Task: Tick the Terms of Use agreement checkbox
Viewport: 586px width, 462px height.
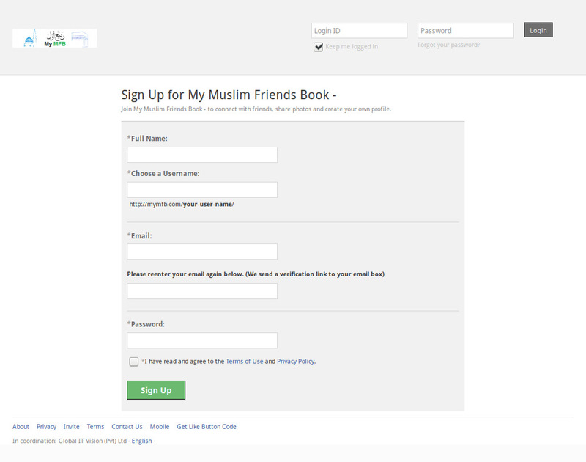Action: [x=134, y=362]
